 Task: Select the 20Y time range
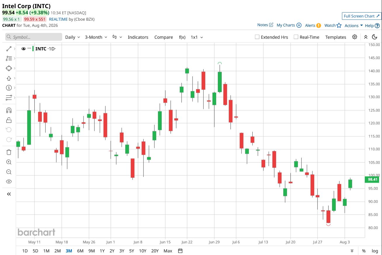click(155, 251)
